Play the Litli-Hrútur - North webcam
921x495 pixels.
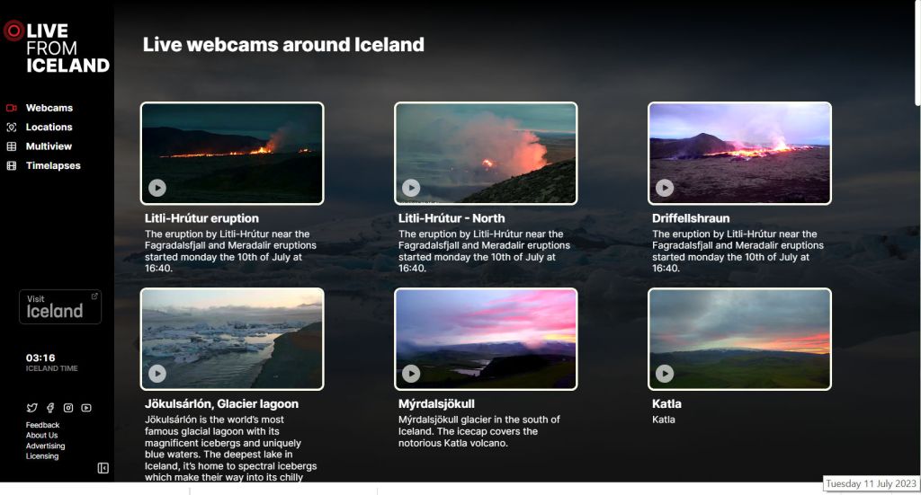(x=410, y=188)
